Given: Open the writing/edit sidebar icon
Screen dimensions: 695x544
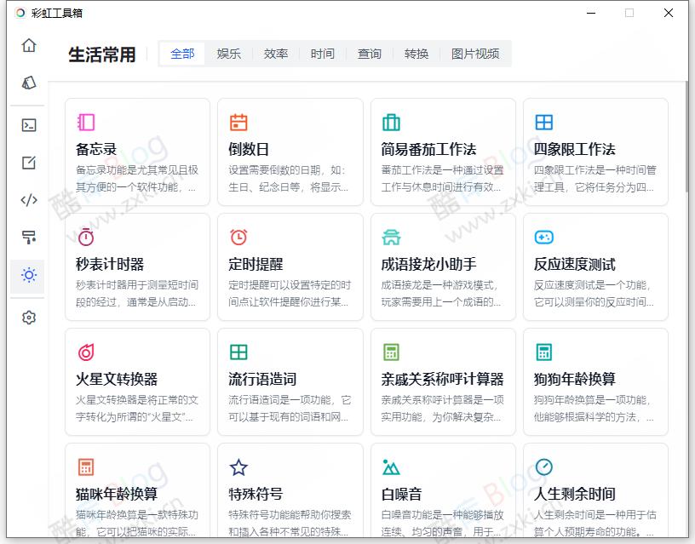Looking at the screenshot, I should click(x=28, y=163).
